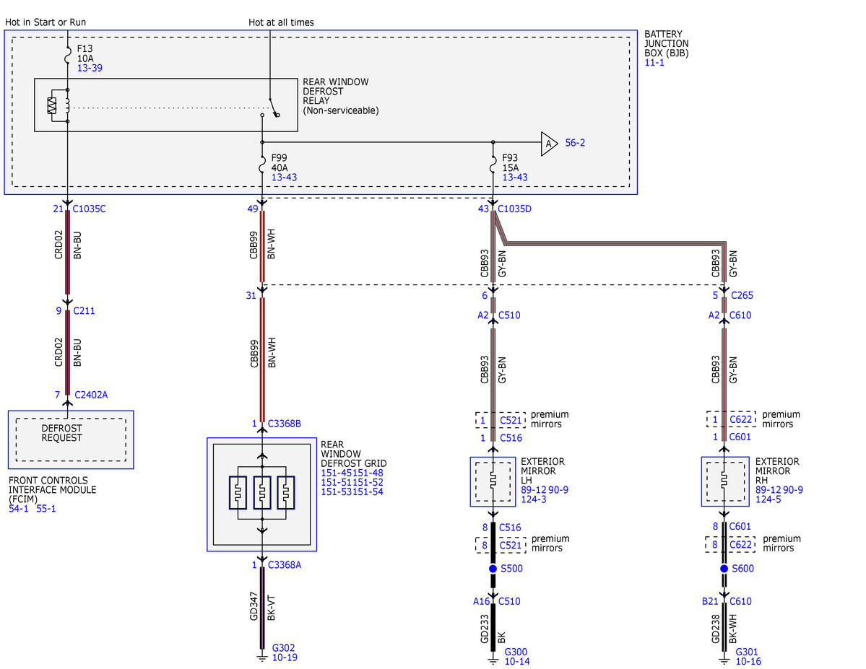The image size is (866, 669).
Task: Open ground G300 reference 10-14
Action: point(517,661)
